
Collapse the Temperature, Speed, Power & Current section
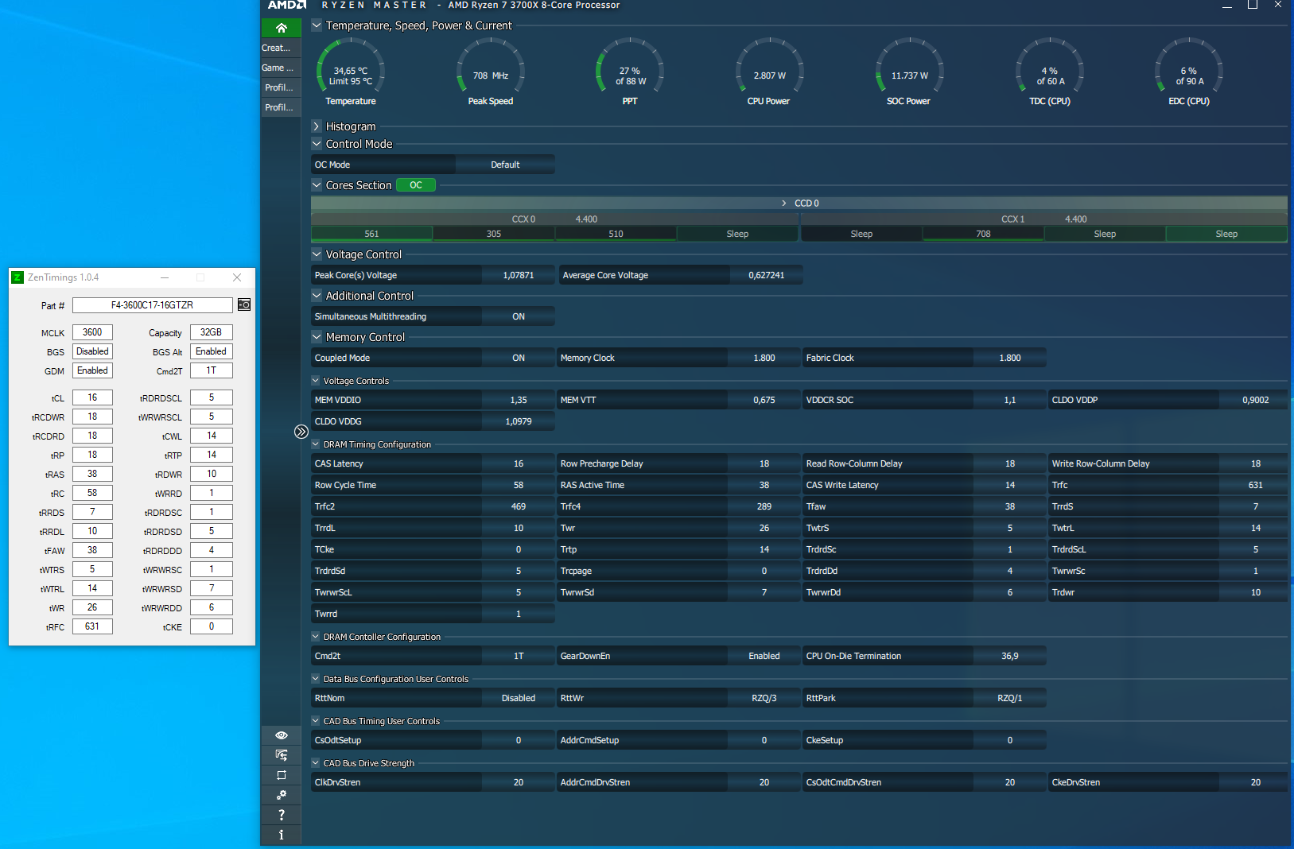tap(317, 25)
